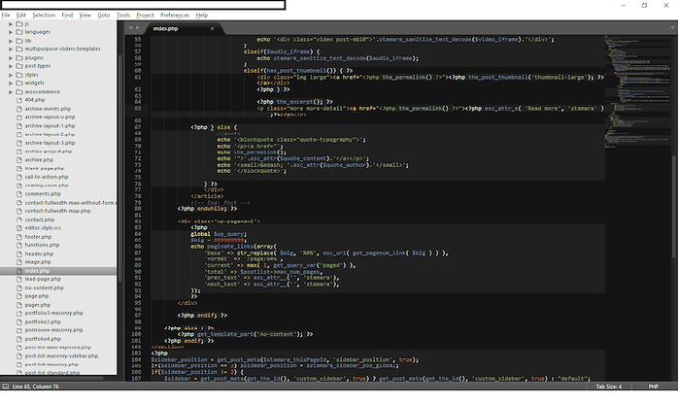The height and width of the screenshot is (404, 680).
Task: Open the Selection menu
Action: click(x=44, y=16)
